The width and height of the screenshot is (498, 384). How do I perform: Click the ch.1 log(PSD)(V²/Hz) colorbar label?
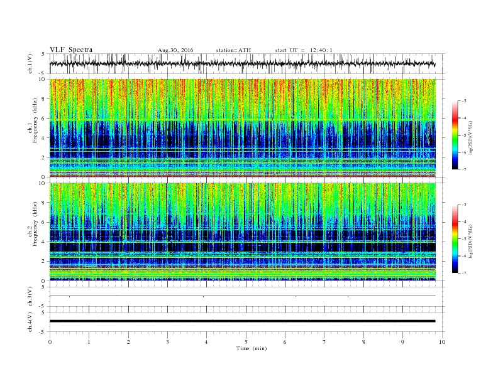click(470, 137)
